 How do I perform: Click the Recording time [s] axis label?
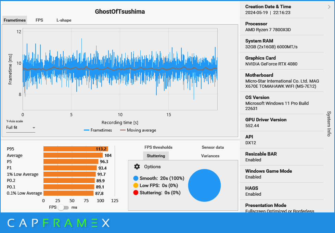pos(120,123)
